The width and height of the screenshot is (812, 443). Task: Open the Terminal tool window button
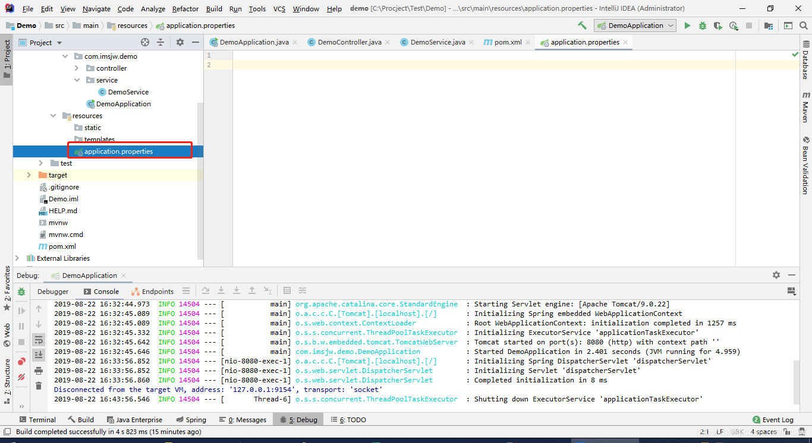pyautogui.click(x=38, y=420)
